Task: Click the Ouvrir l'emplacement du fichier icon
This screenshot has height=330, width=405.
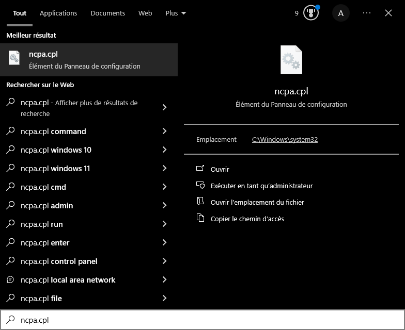Action: (x=200, y=202)
